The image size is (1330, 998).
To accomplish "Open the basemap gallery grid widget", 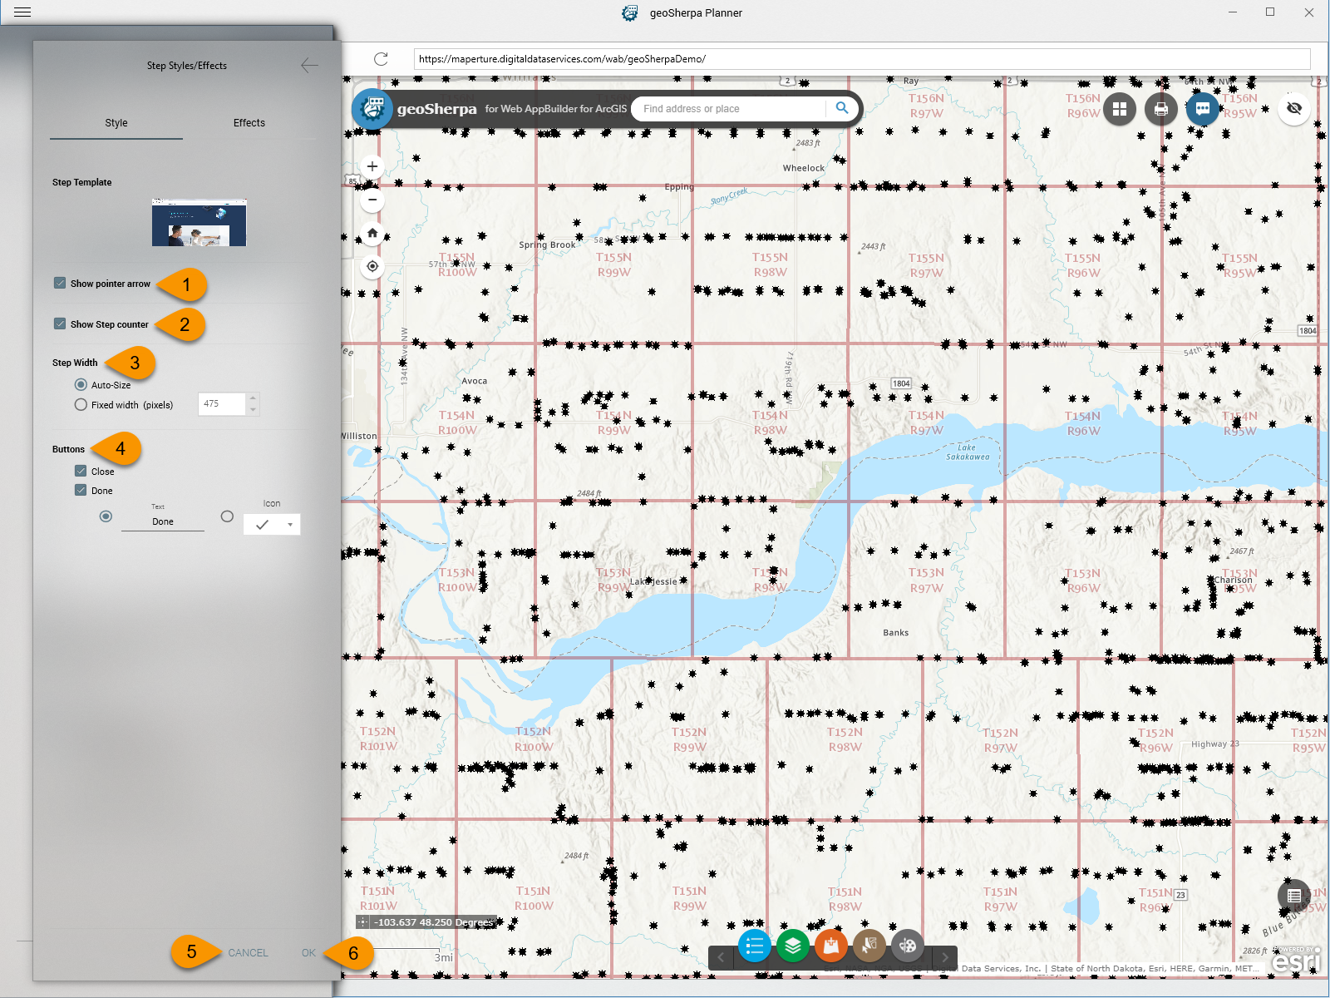I will pyautogui.click(x=1120, y=109).
